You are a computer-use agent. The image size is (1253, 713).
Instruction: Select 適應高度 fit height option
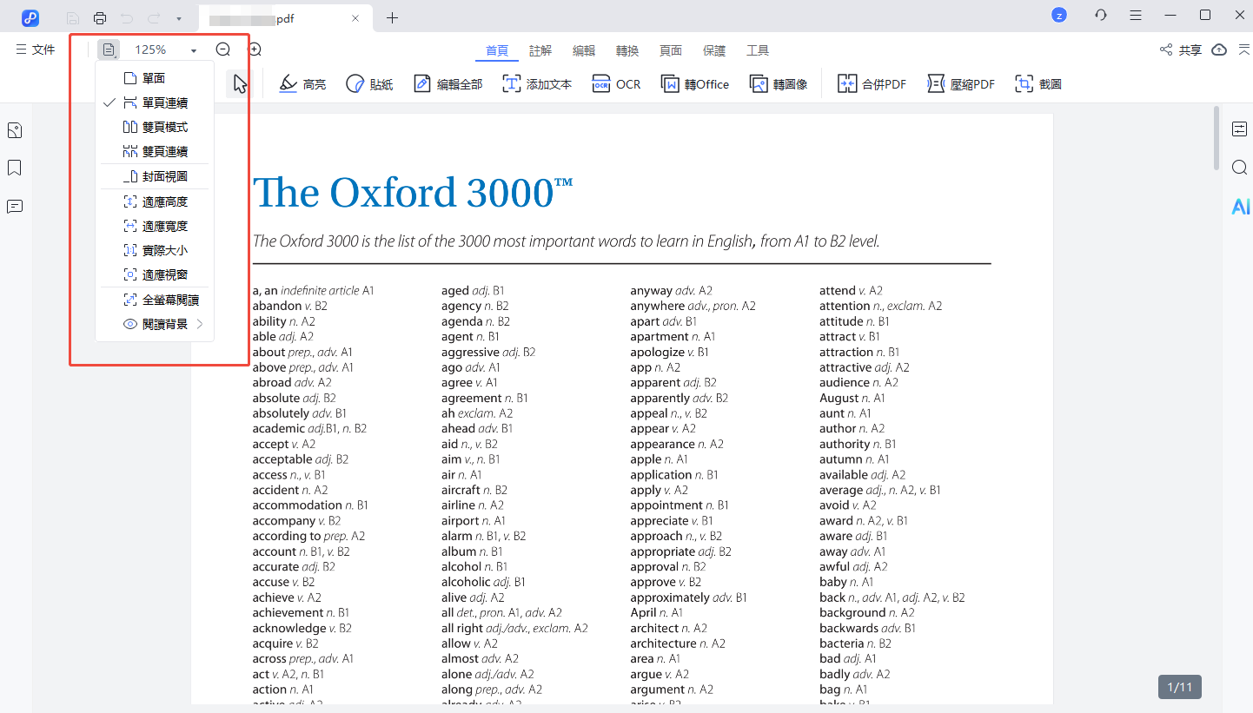click(x=155, y=201)
